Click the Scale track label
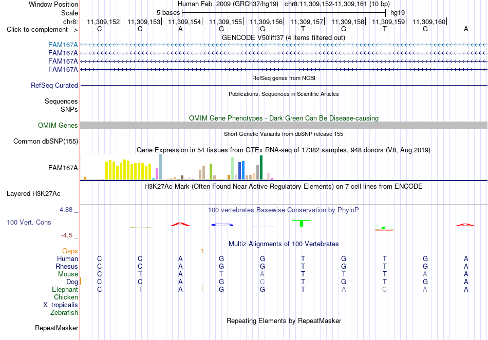 coord(69,13)
